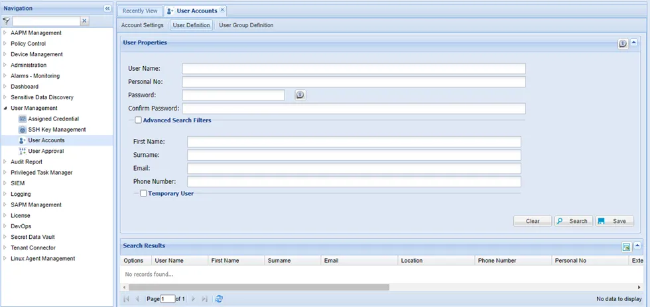Focus the Password input field
Image resolution: width=650 pixels, height=307 pixels.
pos(233,95)
